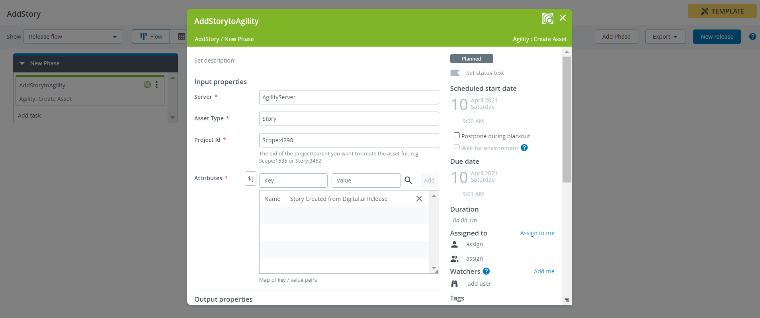Click the Server input field

click(x=349, y=97)
